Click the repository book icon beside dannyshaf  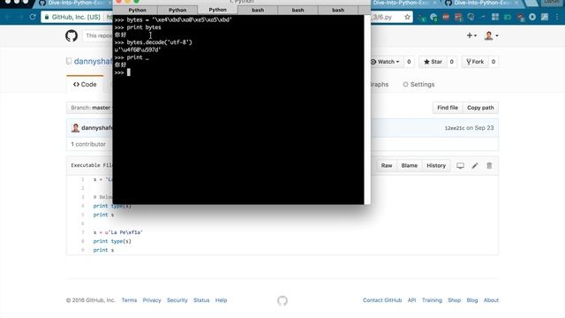pos(69,61)
